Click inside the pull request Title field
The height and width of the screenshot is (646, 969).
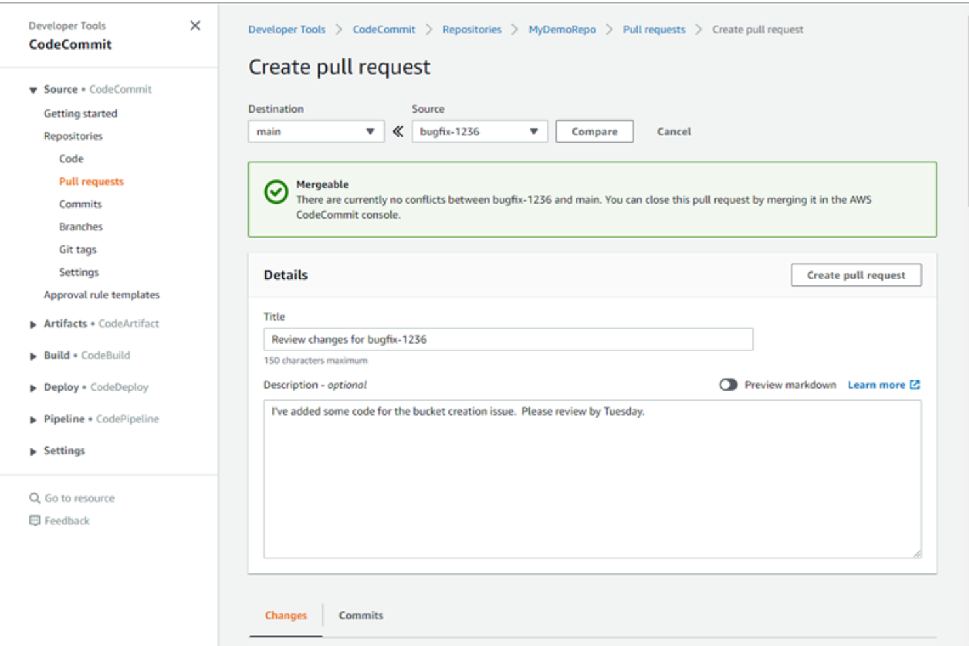(x=507, y=339)
